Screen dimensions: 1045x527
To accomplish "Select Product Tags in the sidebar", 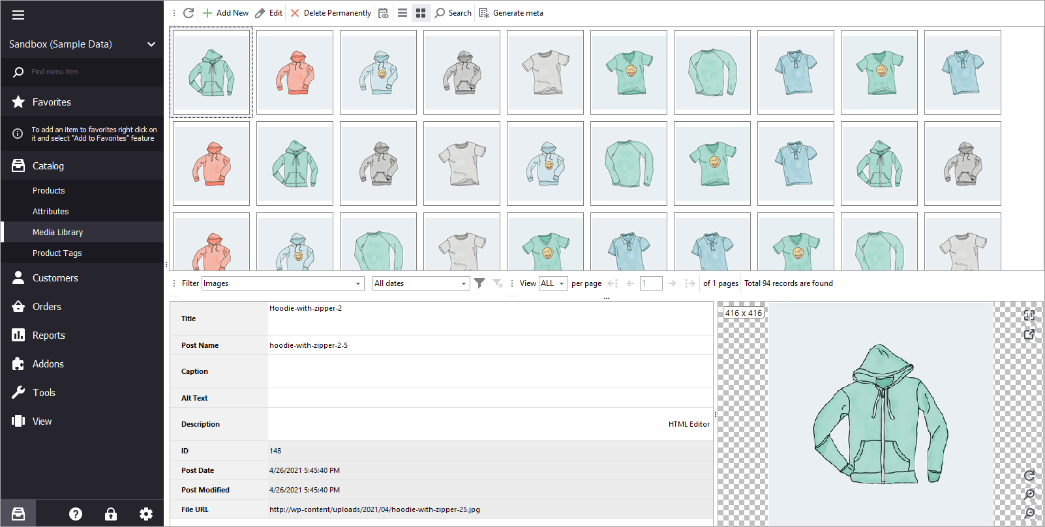I will click(x=57, y=253).
